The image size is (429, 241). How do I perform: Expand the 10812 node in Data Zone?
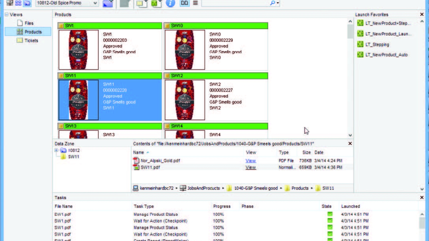pyautogui.click(x=56, y=150)
